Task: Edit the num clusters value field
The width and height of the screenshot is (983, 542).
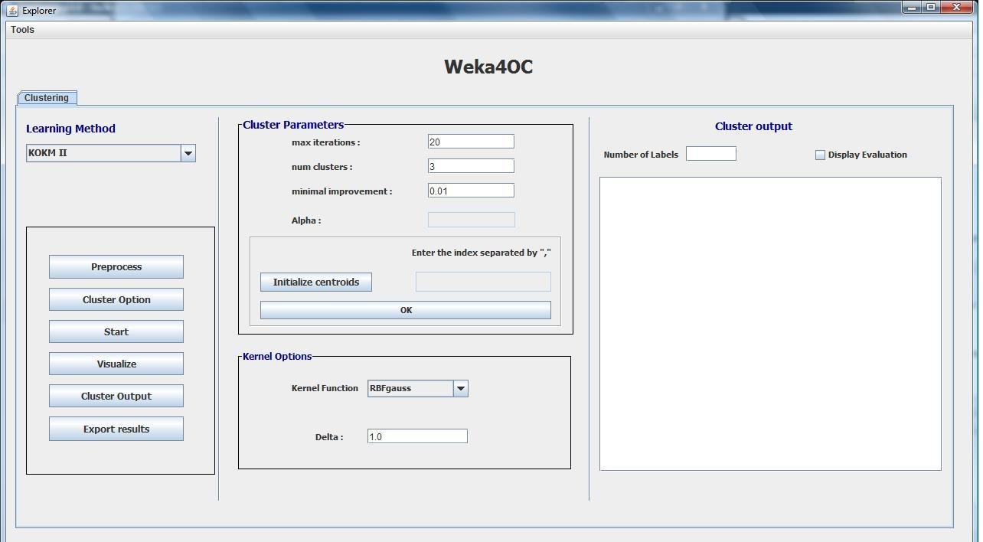Action: 471,165
